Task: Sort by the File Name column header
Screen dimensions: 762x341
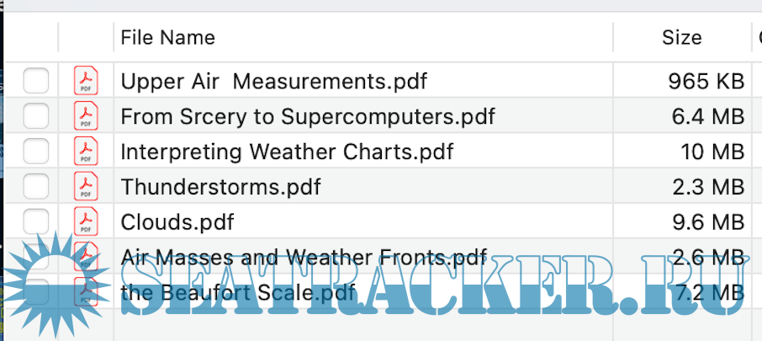Action: [168, 38]
